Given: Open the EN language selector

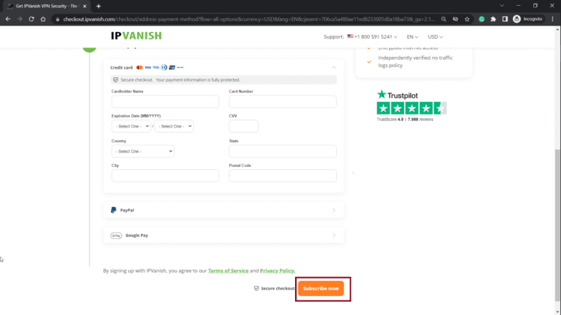Looking at the screenshot, I should tap(413, 36).
